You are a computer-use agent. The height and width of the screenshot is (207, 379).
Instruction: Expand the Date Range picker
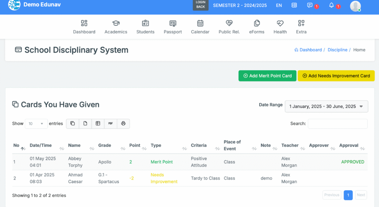[x=326, y=106]
